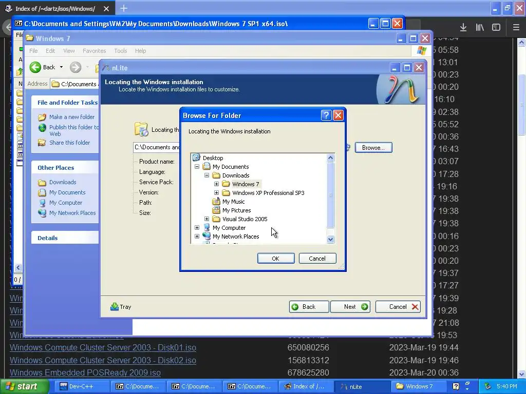Open Back history dropdown arrow in explorer
The image size is (526, 394).
[62, 67]
